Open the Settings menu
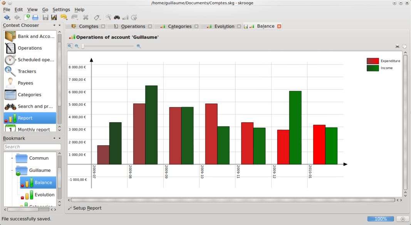The width and height of the screenshot is (411, 225). [61, 9]
